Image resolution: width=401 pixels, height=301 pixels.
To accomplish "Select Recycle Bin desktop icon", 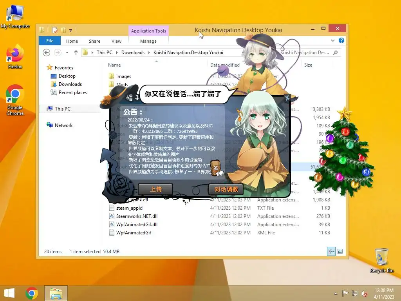I will pos(381,260).
